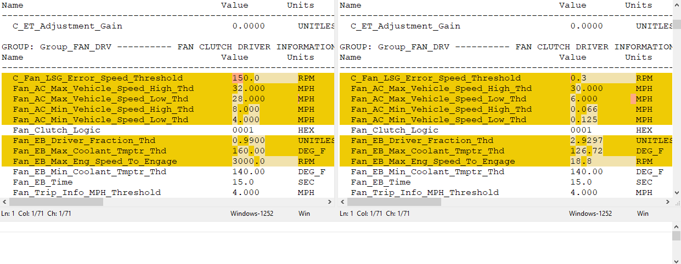Click the 150.0 value in the left pane
681x264 pixels.
pyautogui.click(x=245, y=78)
